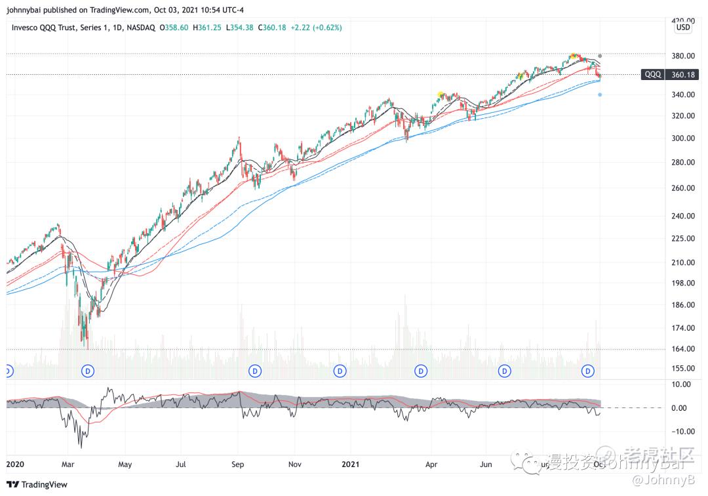Viewport: 708px width, 496px height.
Task: Click the 260.00 price axis label
Action: point(682,188)
